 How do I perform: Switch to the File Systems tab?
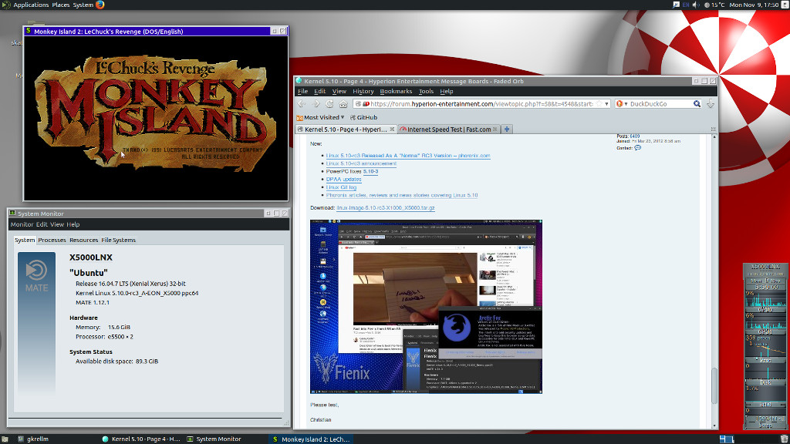pyautogui.click(x=118, y=240)
